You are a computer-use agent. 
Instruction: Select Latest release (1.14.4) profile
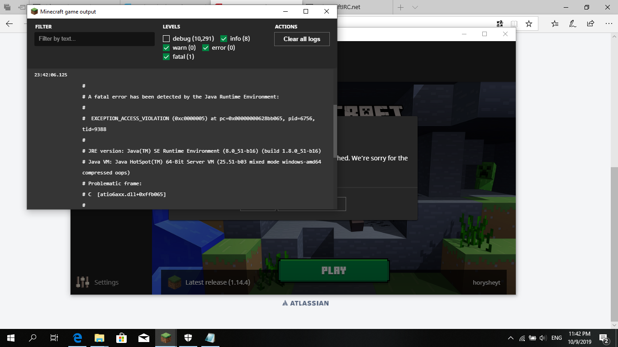pos(209,283)
